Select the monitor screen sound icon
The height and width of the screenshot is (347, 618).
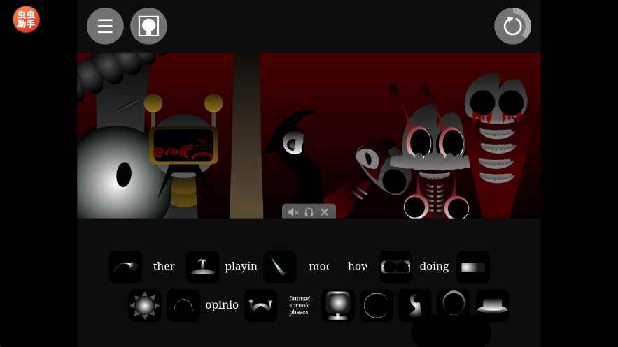click(338, 305)
